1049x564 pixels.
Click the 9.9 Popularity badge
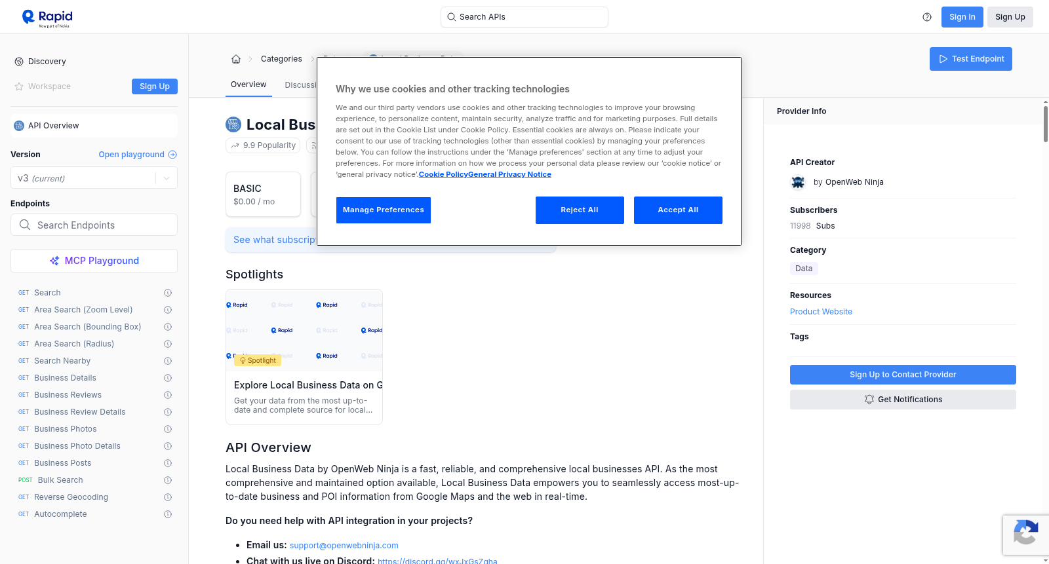pyautogui.click(x=263, y=145)
